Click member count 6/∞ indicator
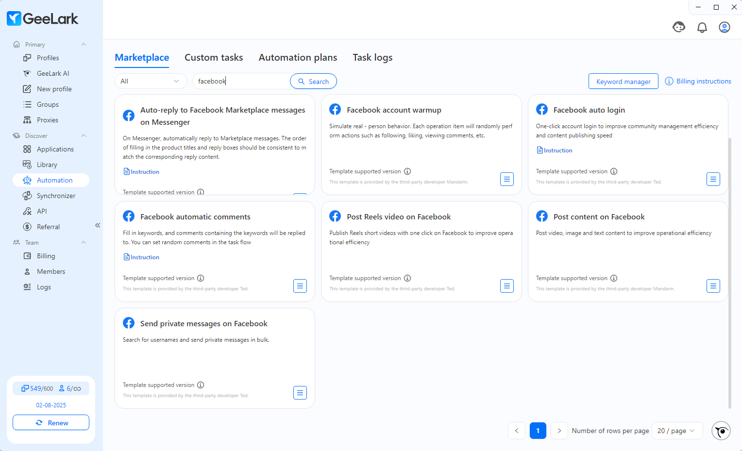Image resolution: width=742 pixels, height=451 pixels. tap(70, 388)
